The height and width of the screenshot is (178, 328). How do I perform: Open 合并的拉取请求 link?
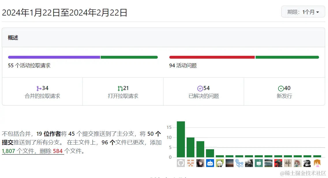(x=42, y=96)
